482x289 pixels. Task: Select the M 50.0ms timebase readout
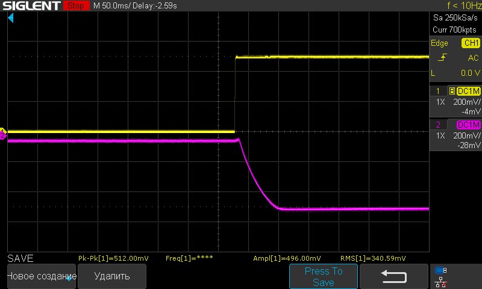111,5
